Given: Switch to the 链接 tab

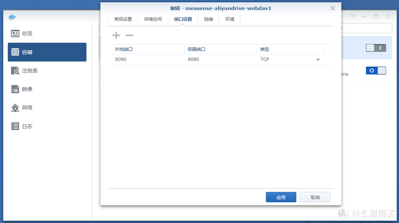Looking at the screenshot, I should [x=208, y=19].
